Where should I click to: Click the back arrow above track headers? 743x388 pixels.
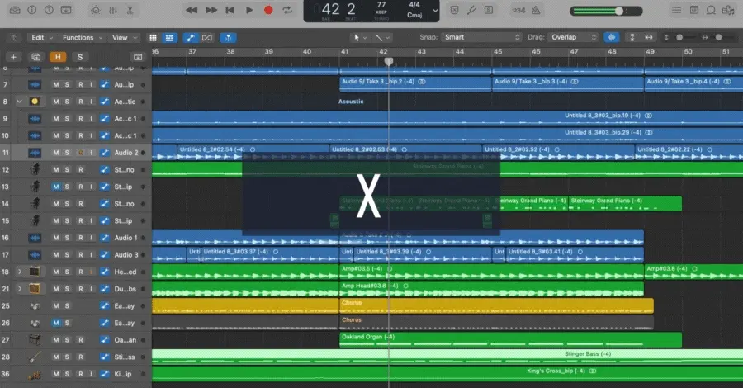14,37
